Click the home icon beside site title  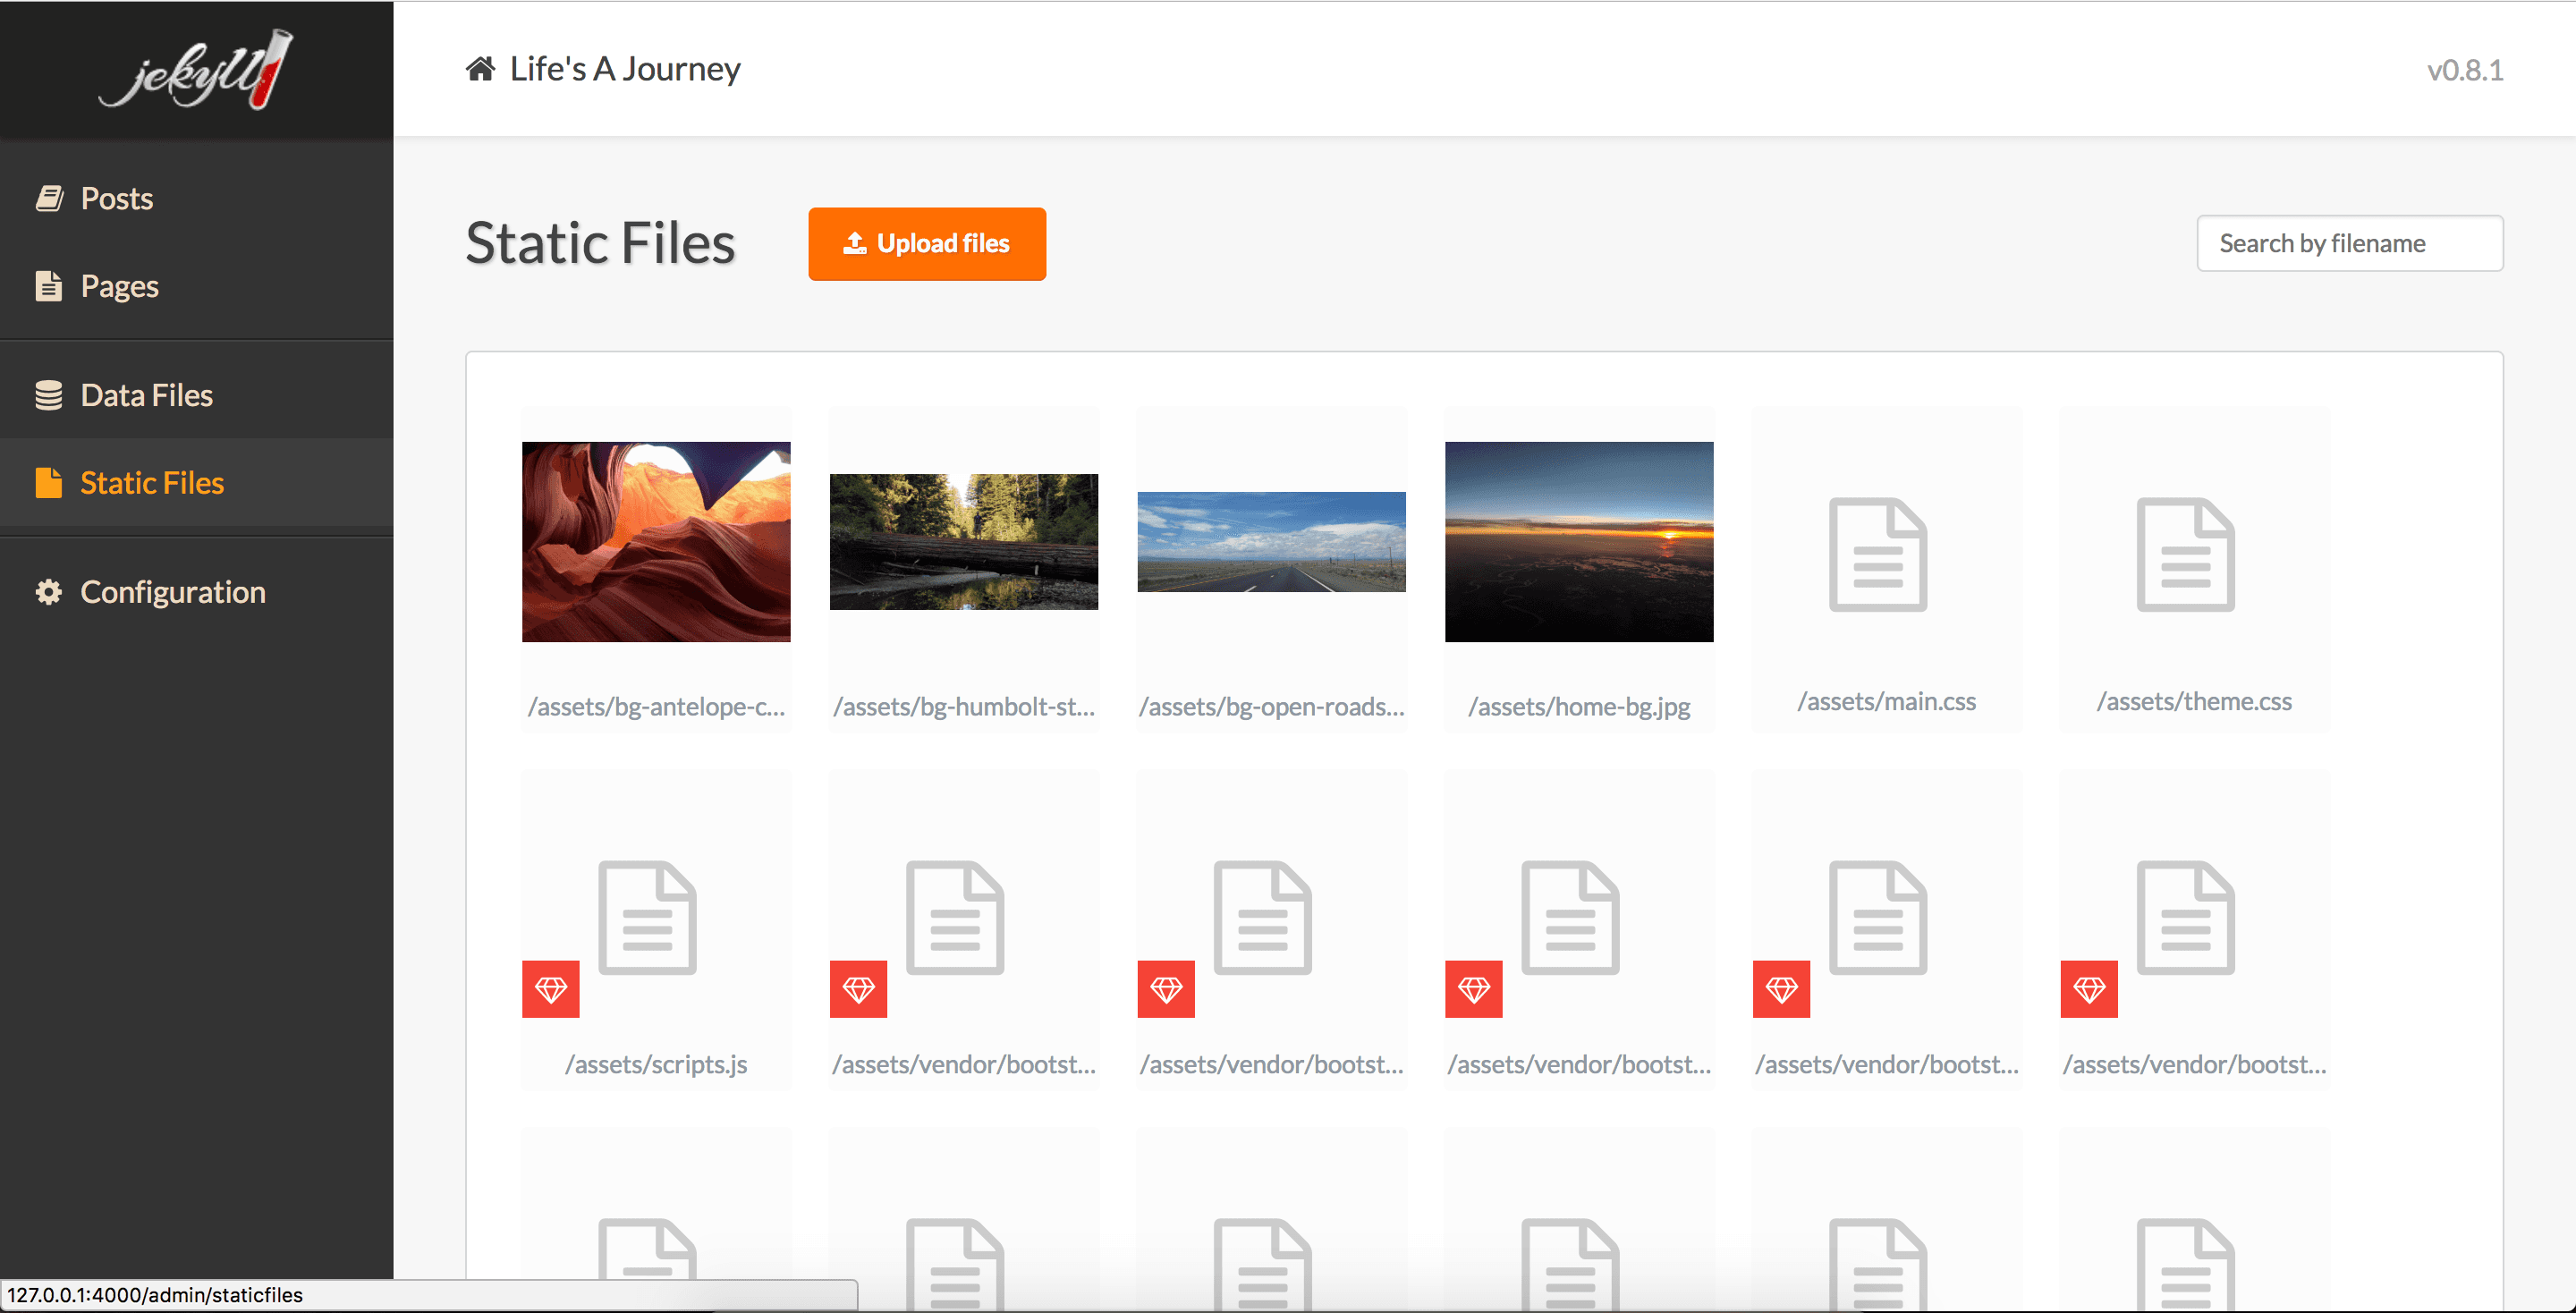(x=480, y=69)
